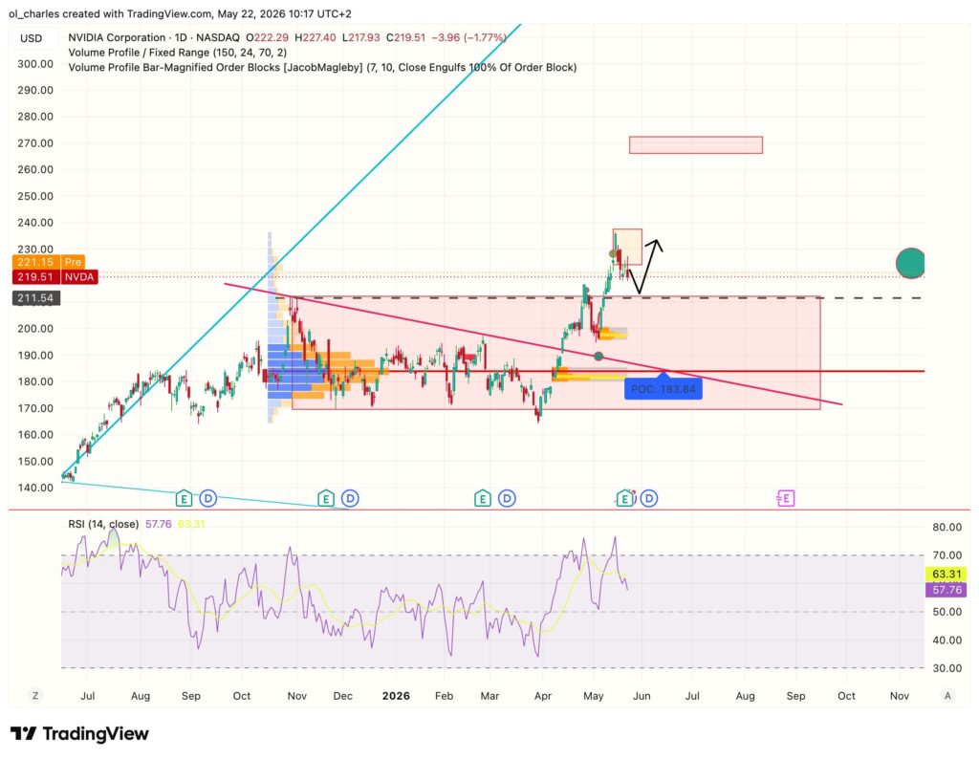This screenshot has height=760, width=979.
Task: Click the dividend D marker in early September
Action: coord(207,498)
